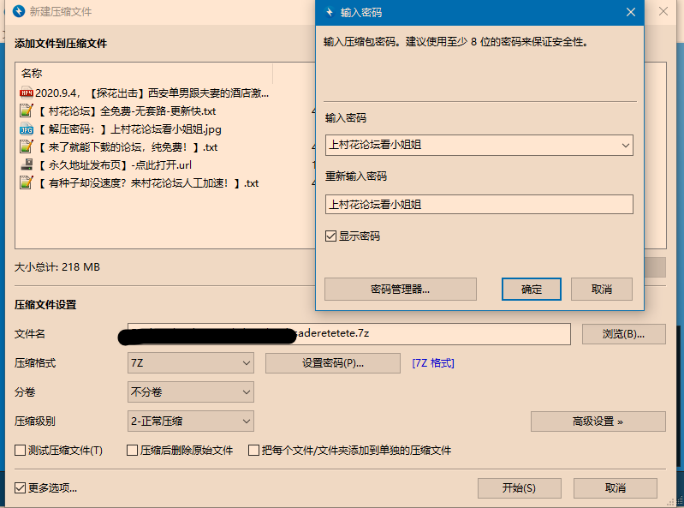Open the 分卷 不分卷 dropdown
684x508 pixels.
191,391
